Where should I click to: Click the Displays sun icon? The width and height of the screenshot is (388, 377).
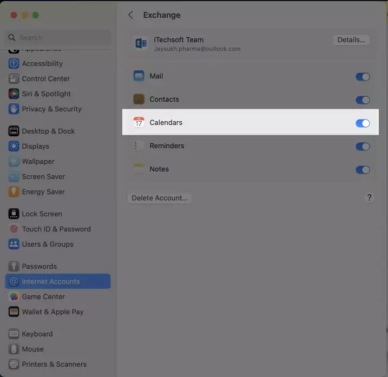14,147
